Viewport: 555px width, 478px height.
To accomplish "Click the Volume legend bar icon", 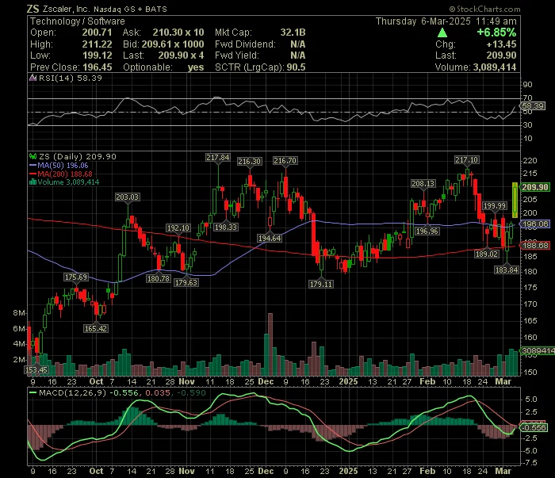I will click(x=33, y=182).
